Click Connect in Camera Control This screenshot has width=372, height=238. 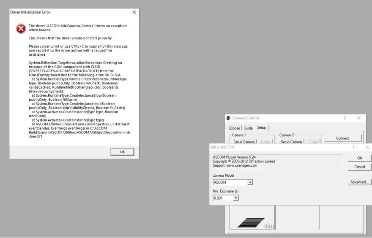coord(342,138)
